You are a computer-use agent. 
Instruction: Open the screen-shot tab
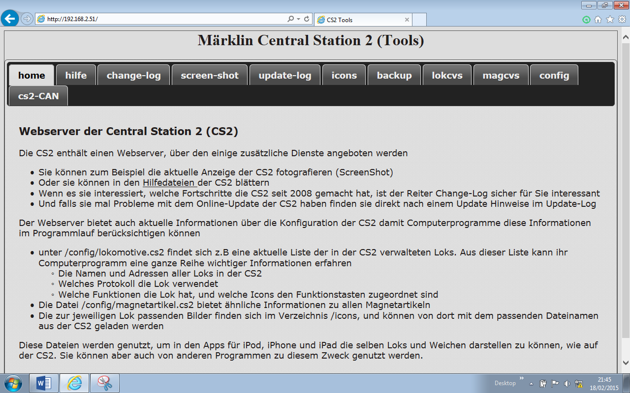[x=210, y=75]
